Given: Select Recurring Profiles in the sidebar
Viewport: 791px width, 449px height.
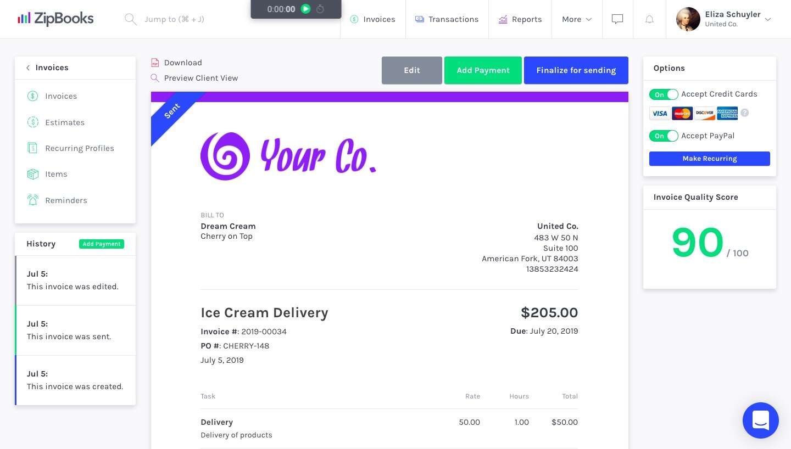Looking at the screenshot, I should [80, 148].
